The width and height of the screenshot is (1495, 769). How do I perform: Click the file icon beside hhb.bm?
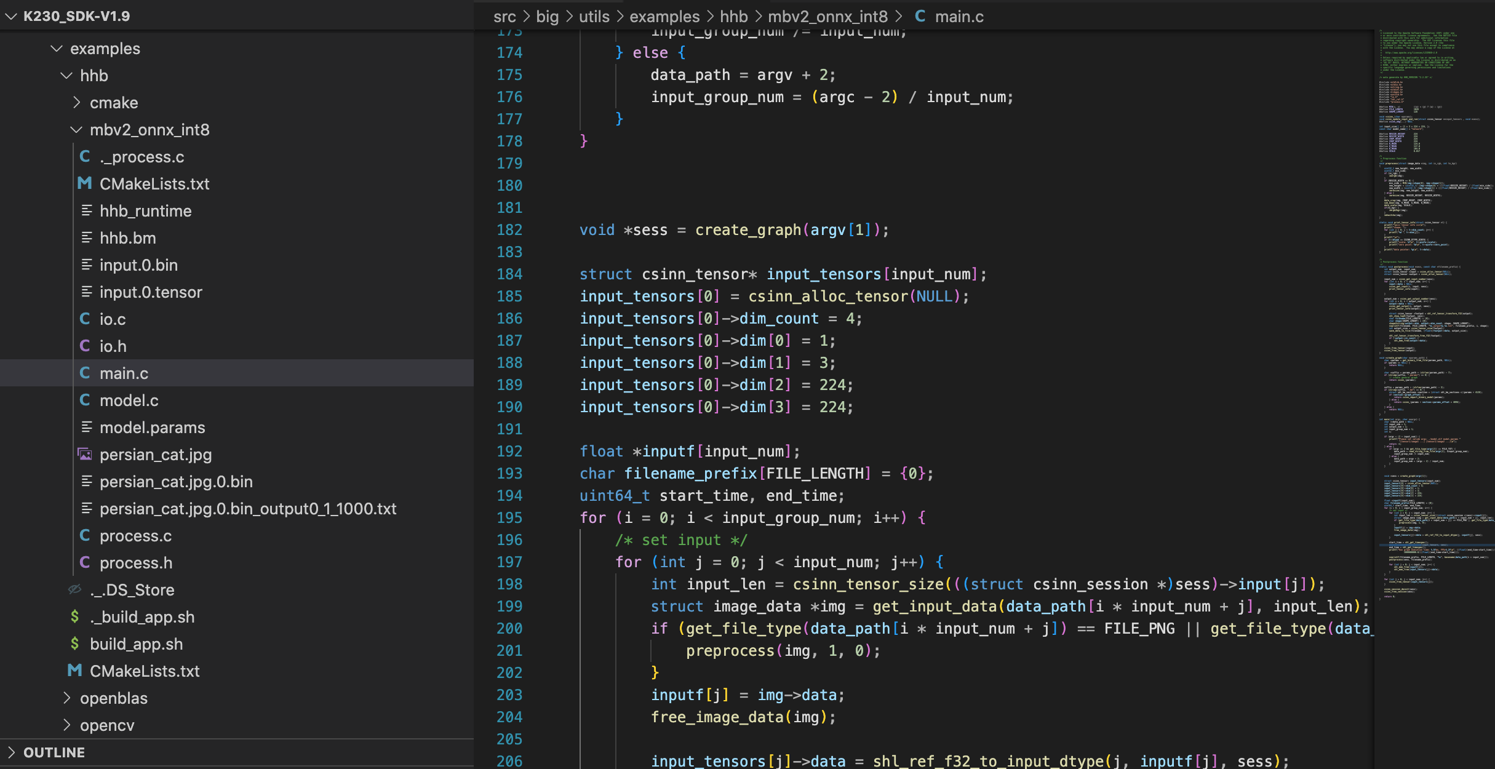tap(87, 238)
